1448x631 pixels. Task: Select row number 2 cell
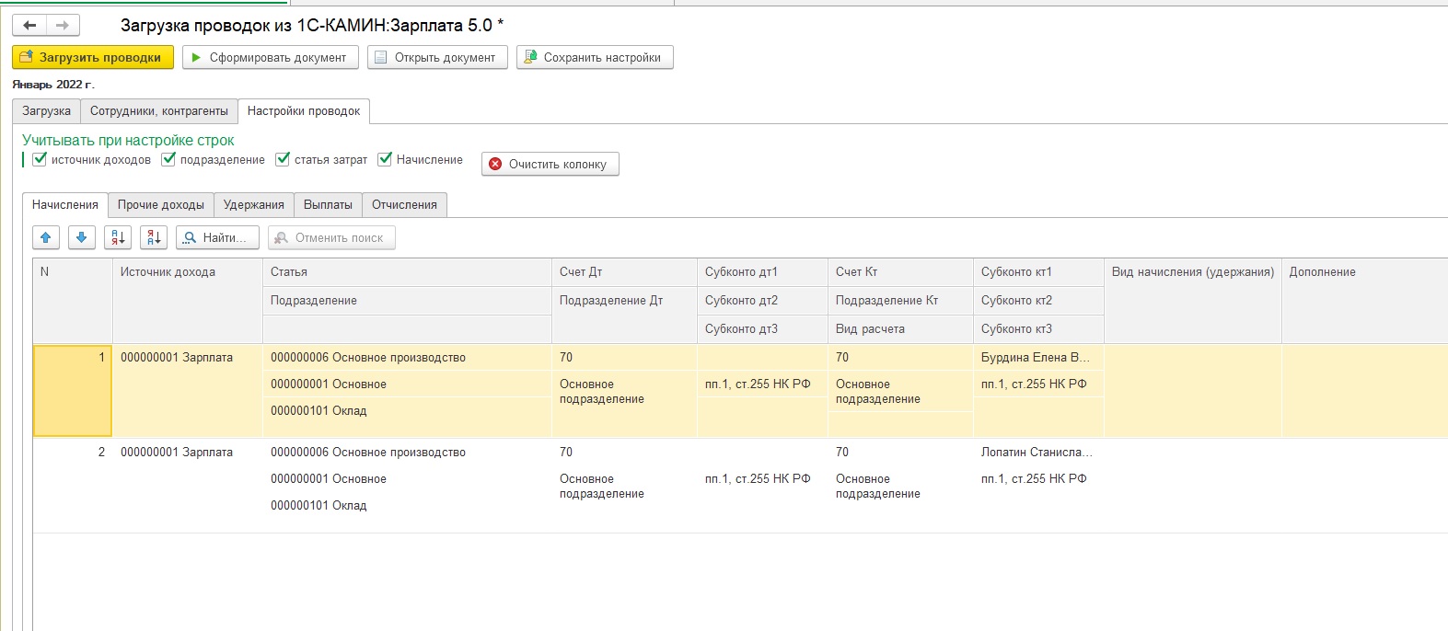73,486
